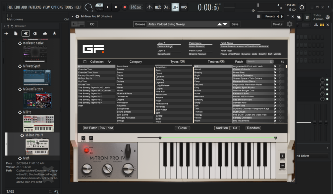Screen dimensions: 333x194
Task: Click the Random patch button
Action: (253, 128)
